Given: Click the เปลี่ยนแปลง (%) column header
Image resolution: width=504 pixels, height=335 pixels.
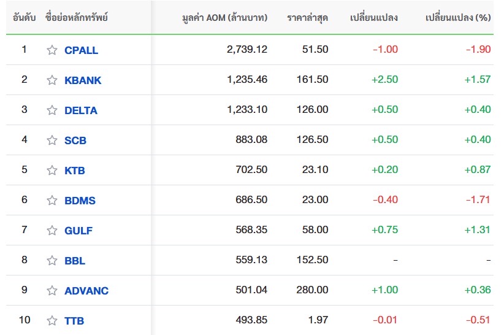Looking at the screenshot, I should [x=458, y=17].
